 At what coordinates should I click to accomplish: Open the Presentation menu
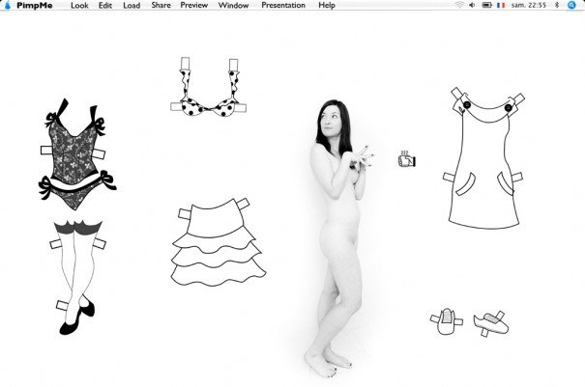283,6
